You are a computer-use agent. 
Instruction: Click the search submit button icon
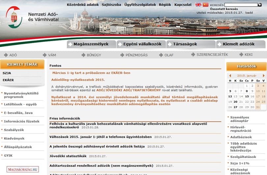coord(260,5)
